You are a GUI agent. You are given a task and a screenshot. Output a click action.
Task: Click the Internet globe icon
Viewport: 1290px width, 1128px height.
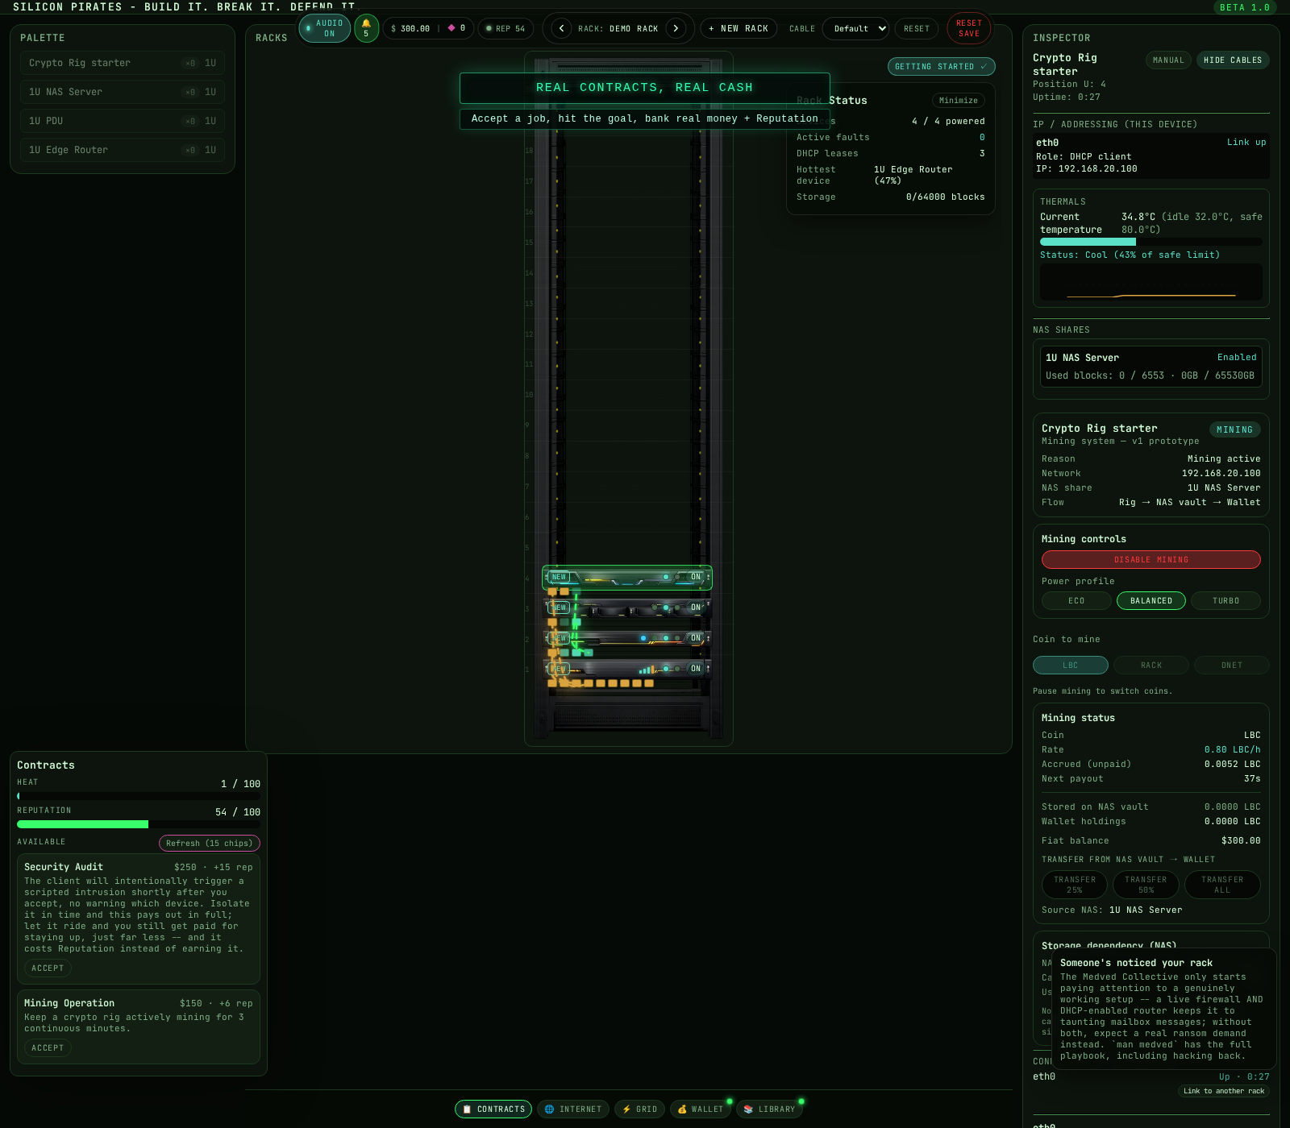[x=549, y=1109]
